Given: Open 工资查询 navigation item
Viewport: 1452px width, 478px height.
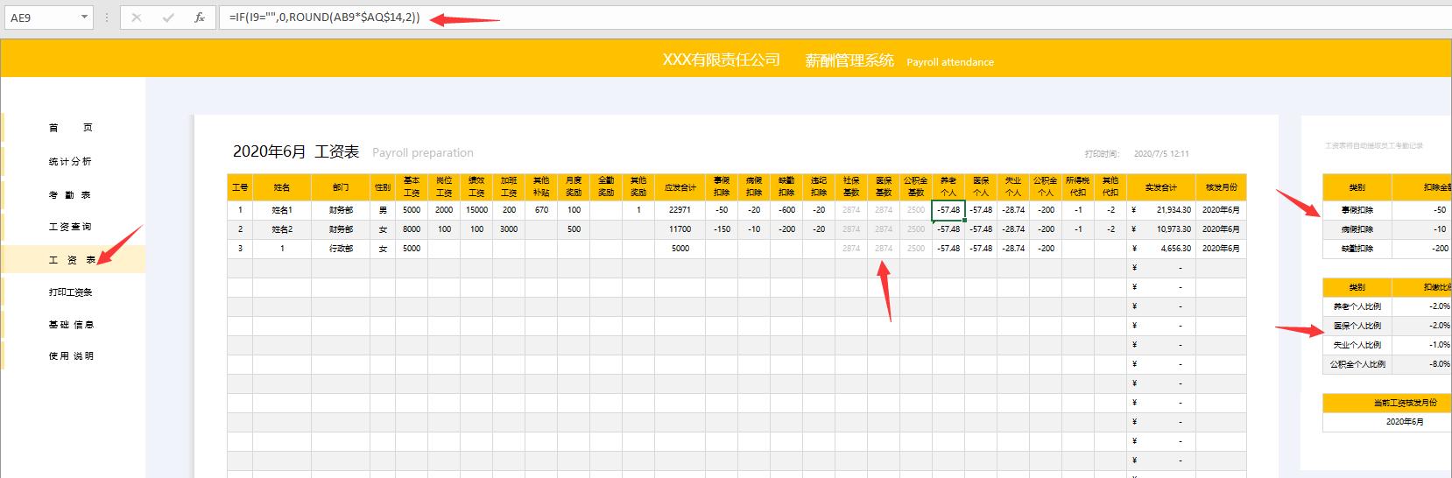Looking at the screenshot, I should (x=71, y=227).
